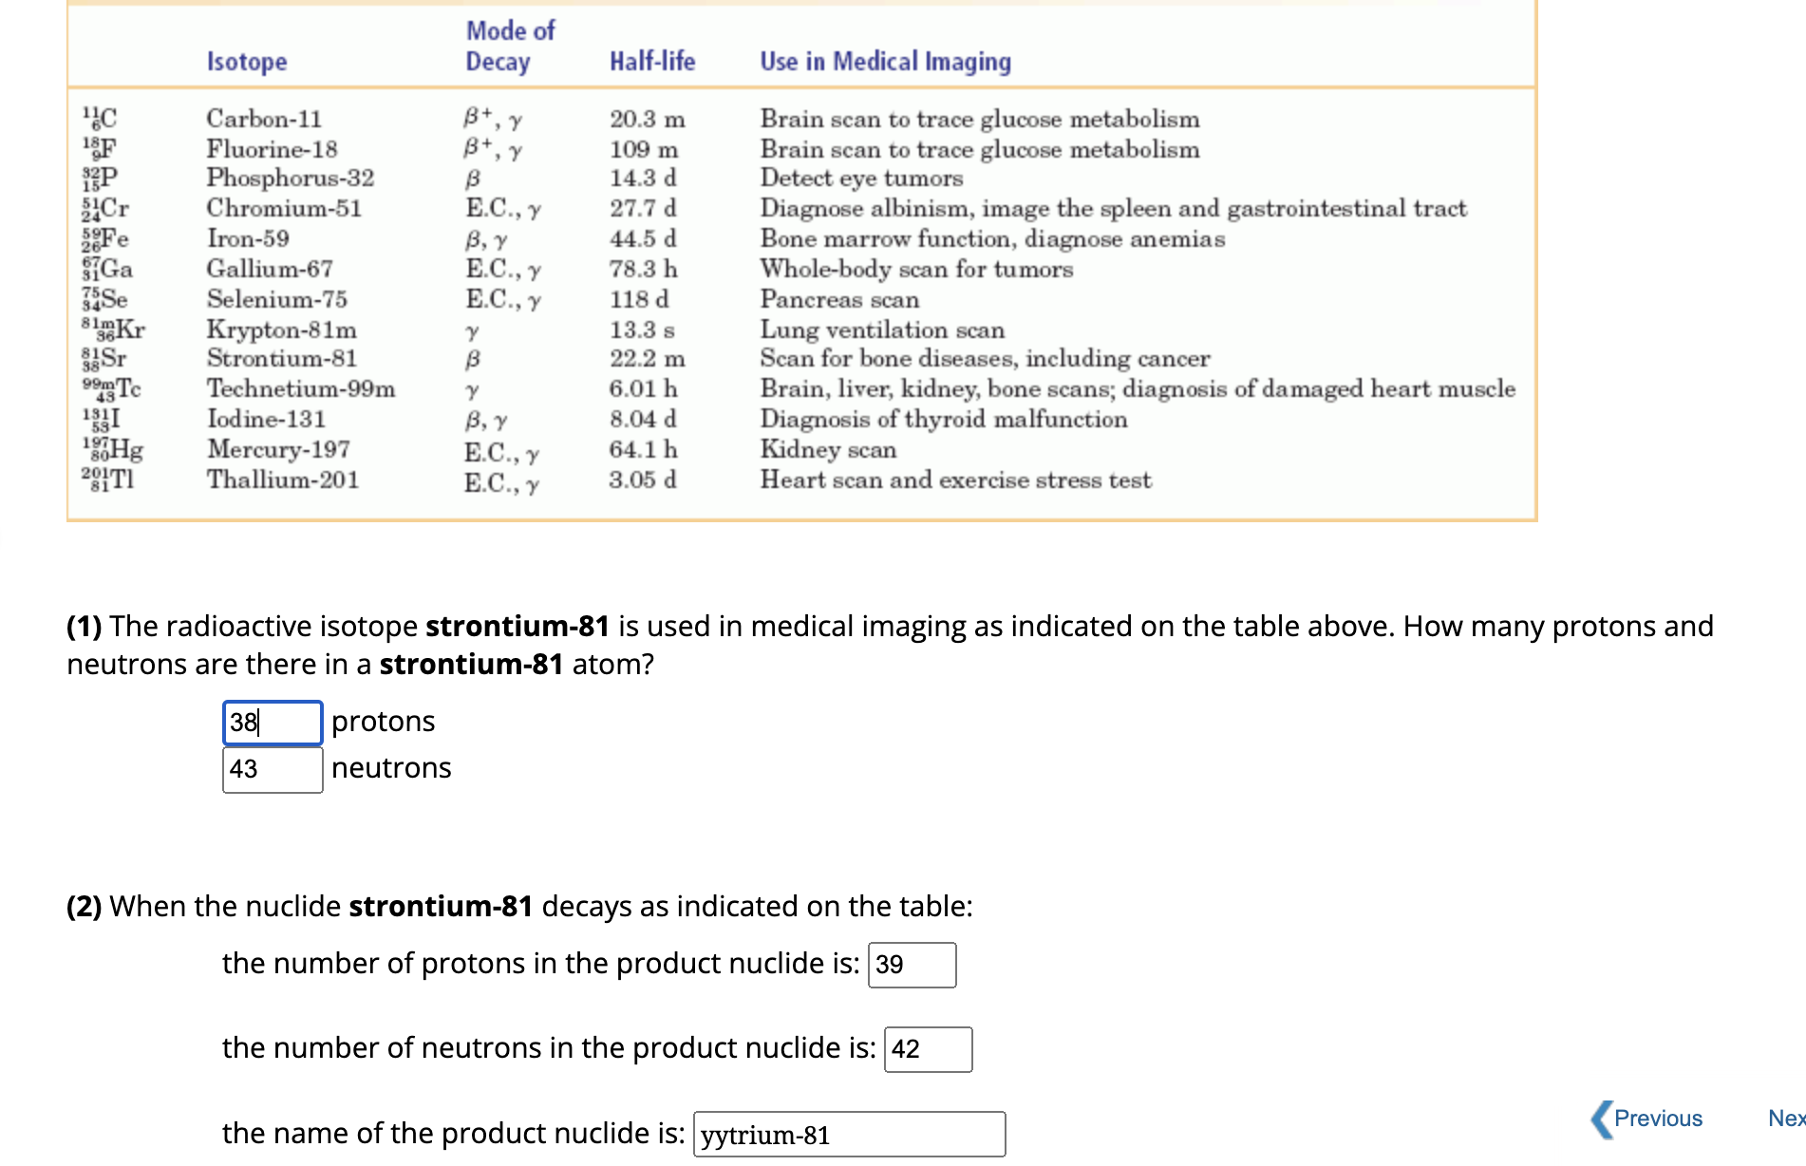Click the product nuclide protons field showing 39

pos(912,965)
